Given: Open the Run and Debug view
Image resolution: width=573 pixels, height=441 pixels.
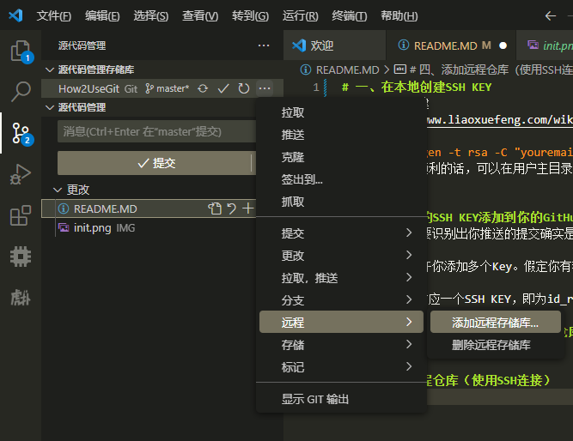Looking at the screenshot, I should point(20,174).
